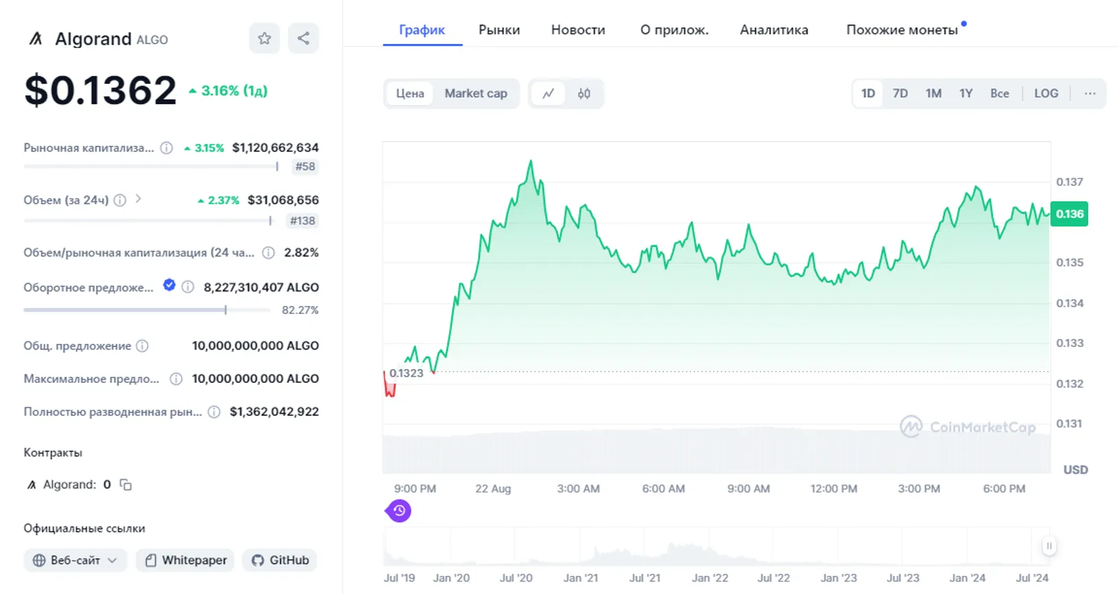Copy the Algorand contract address

pos(126,484)
